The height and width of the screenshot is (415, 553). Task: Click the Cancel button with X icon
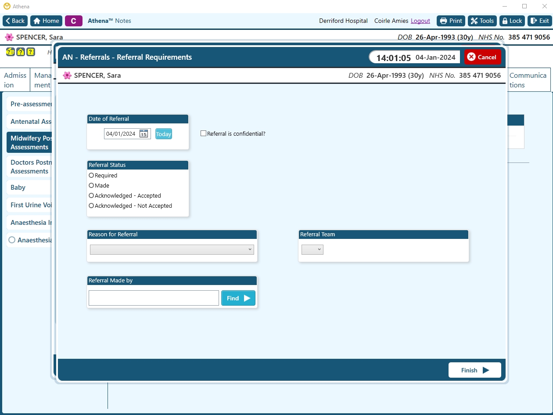click(x=482, y=57)
